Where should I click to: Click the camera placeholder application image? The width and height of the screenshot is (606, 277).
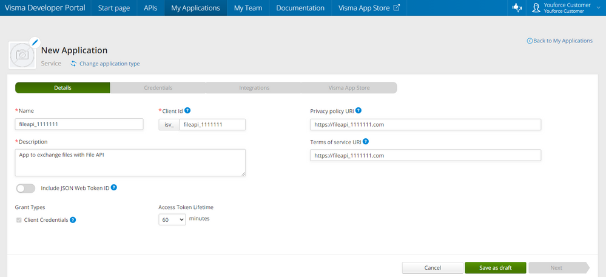click(23, 55)
